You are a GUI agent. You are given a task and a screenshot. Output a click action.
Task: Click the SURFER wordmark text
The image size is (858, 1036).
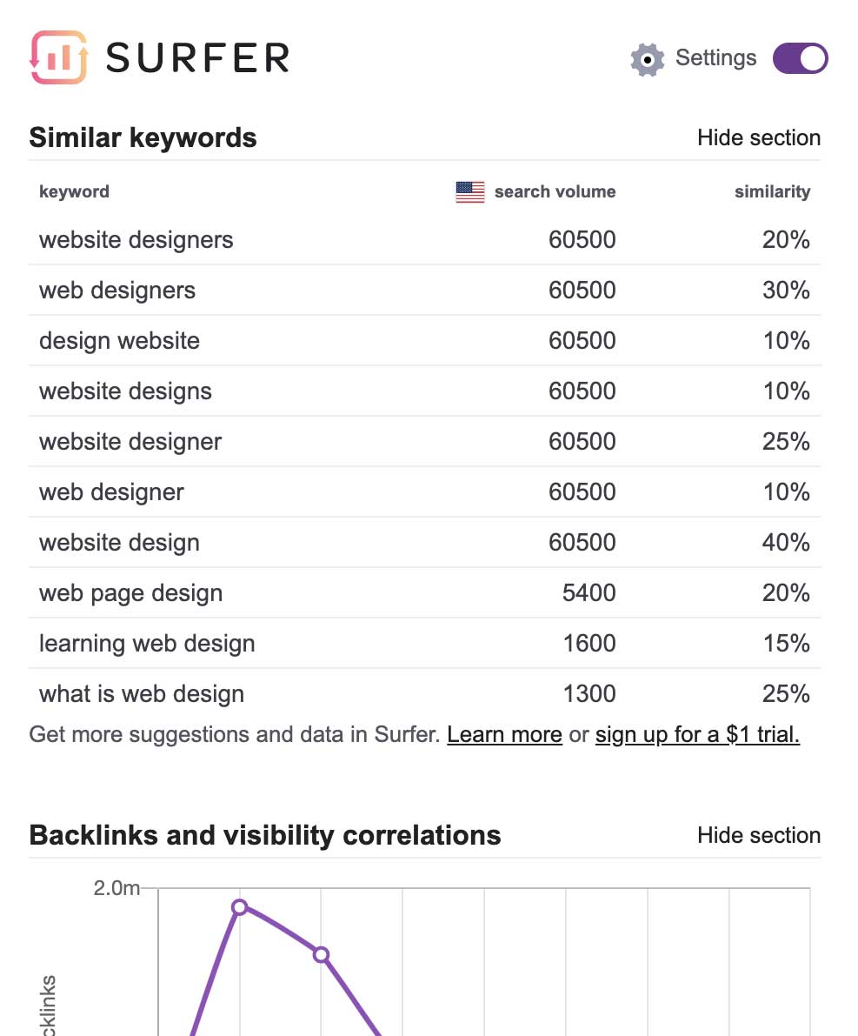click(x=197, y=58)
